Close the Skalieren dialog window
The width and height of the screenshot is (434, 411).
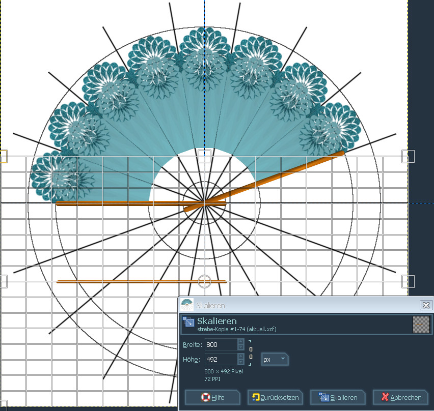(x=426, y=305)
